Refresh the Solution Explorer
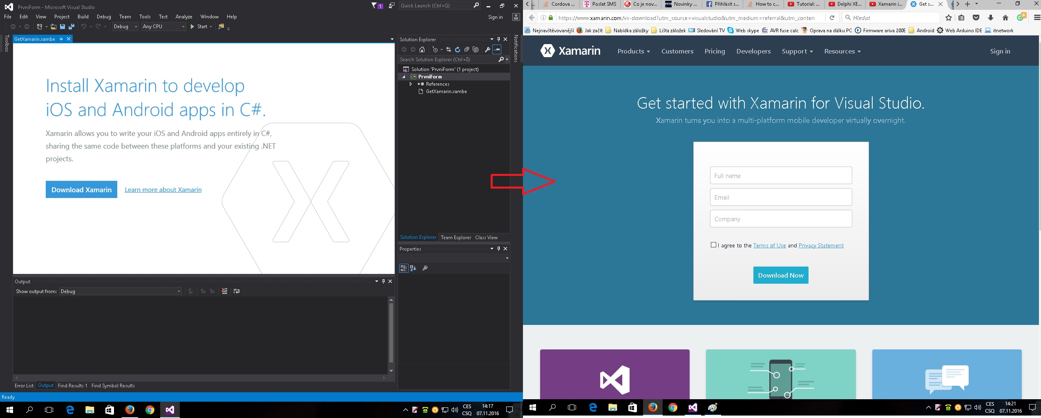Viewport: 1041px width, 418px height. (x=458, y=49)
